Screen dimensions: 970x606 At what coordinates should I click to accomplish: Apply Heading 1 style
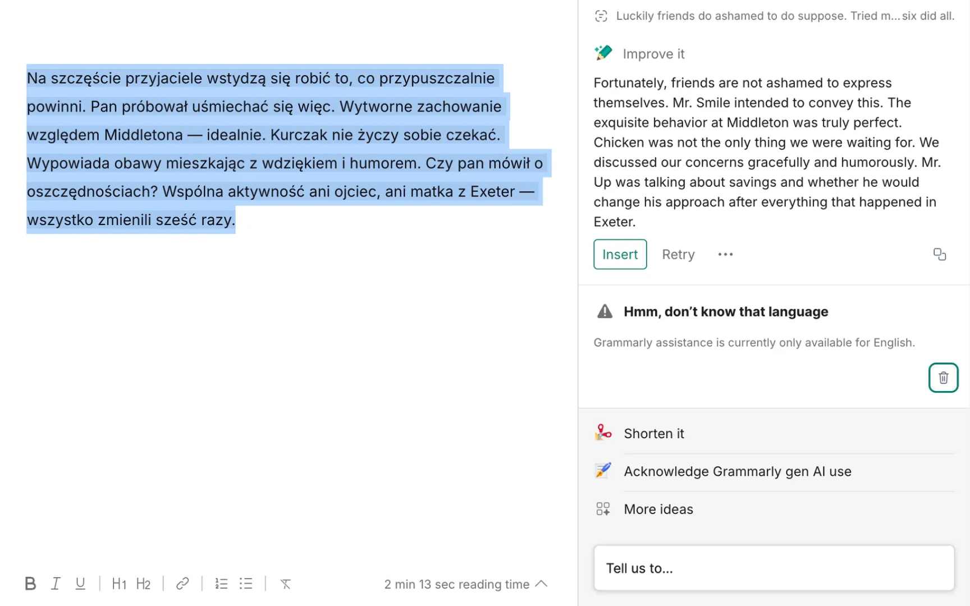point(119,584)
